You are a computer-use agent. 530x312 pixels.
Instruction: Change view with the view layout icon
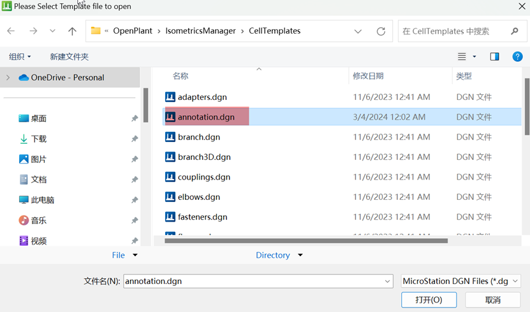click(462, 57)
